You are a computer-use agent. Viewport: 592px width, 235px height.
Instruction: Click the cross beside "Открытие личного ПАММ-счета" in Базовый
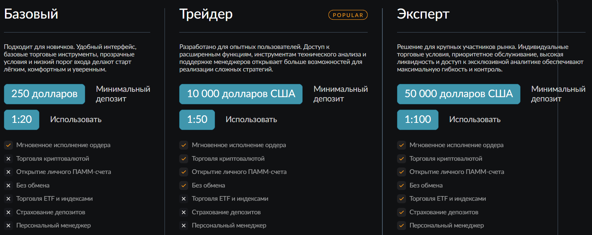point(8,172)
